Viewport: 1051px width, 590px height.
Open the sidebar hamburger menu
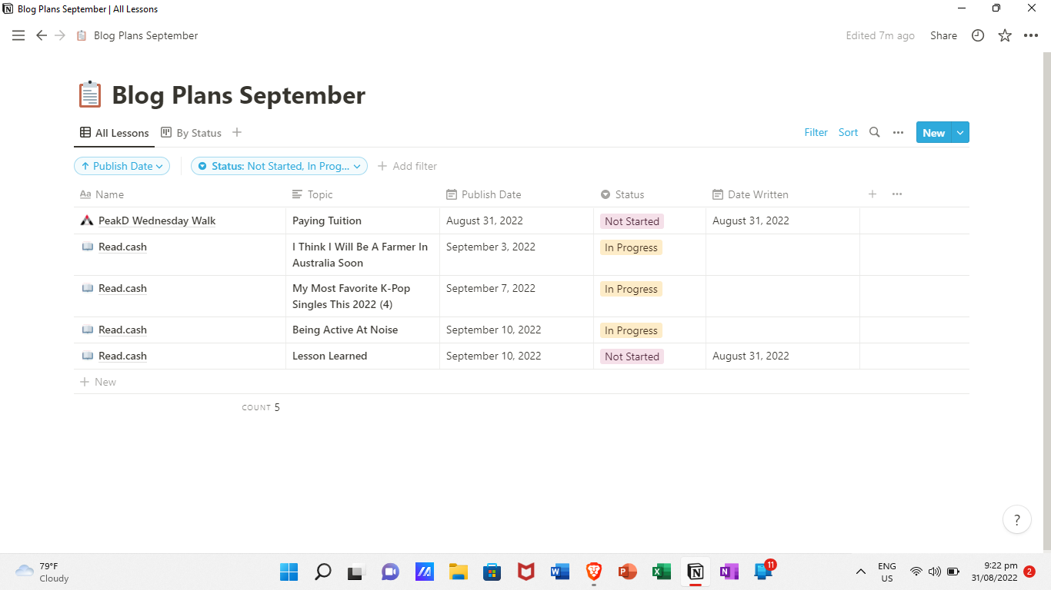tap(18, 35)
